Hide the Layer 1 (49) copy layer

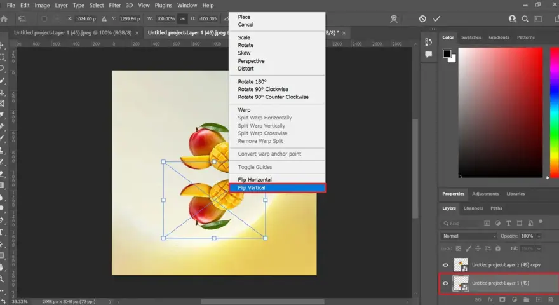click(445, 265)
